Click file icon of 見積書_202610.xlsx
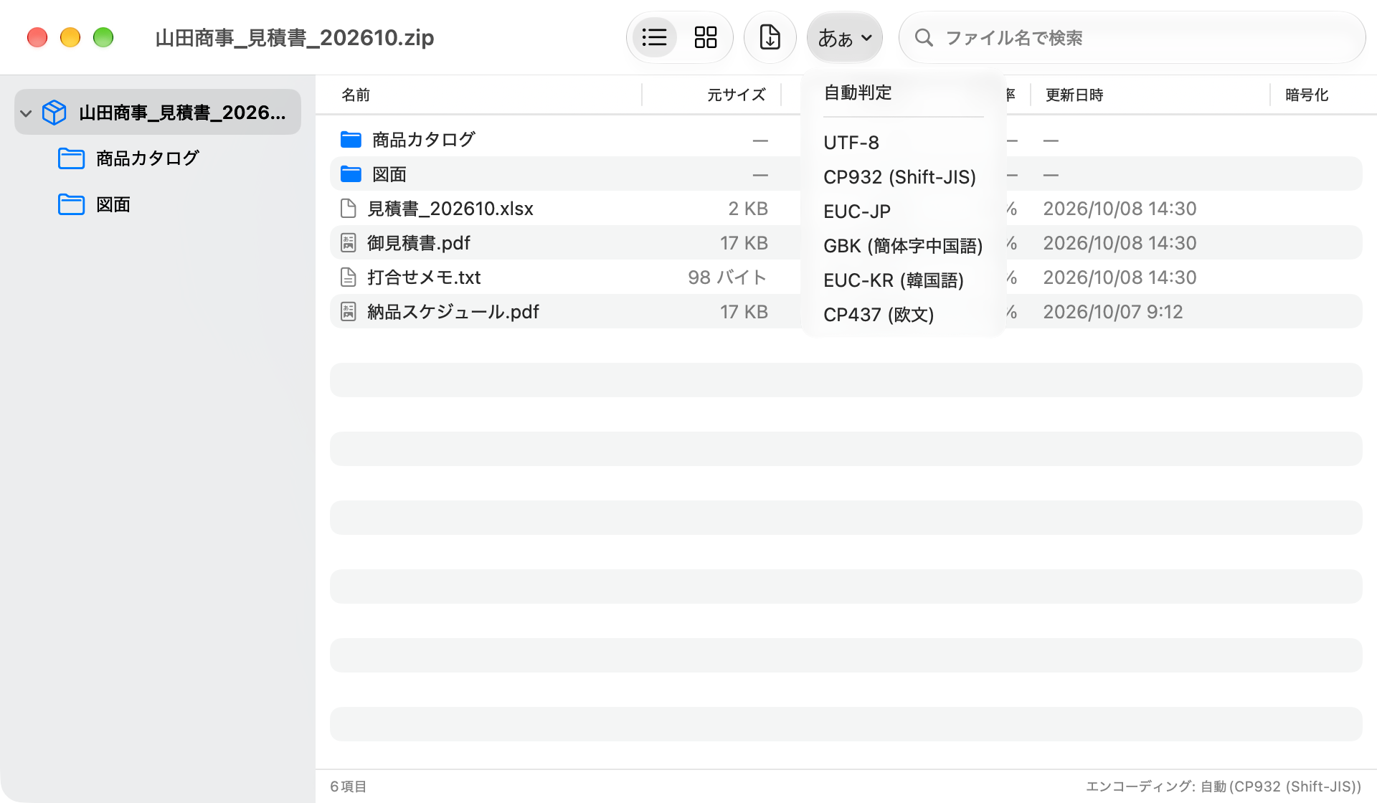Screen dimensions: 1377x803 pyautogui.click(x=348, y=209)
